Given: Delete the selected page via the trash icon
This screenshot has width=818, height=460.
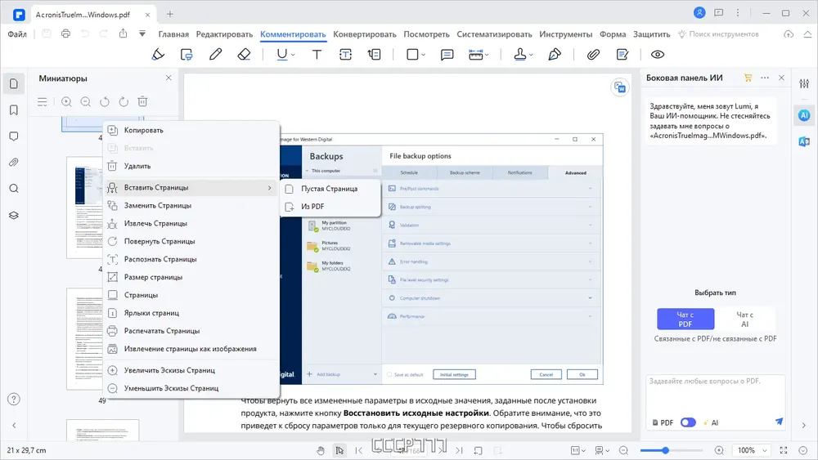Looking at the screenshot, I should tap(142, 101).
